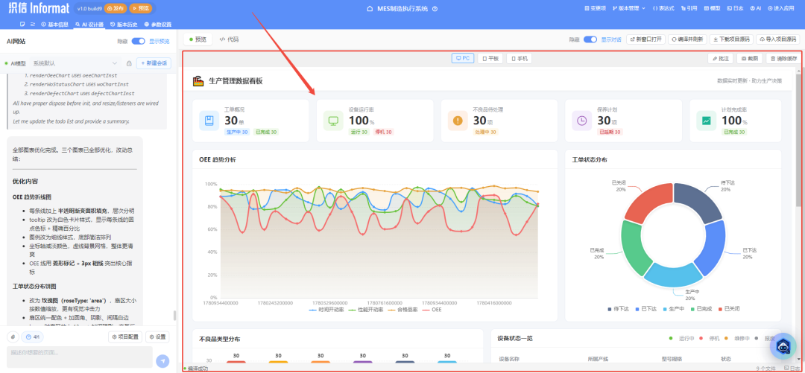The width and height of the screenshot is (805, 373).
Task: Toggle 时间开动率 series in OEE legend
Action: [x=326, y=310]
